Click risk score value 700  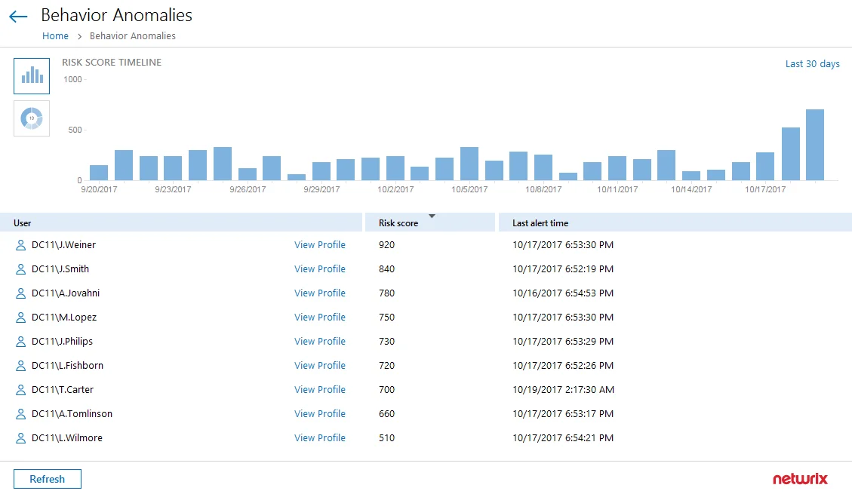tap(387, 389)
